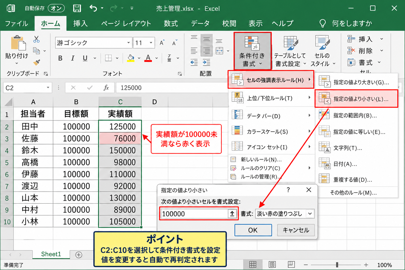Switch to Normal view grid icon
This screenshot has height=270, width=405.
(x=253, y=264)
